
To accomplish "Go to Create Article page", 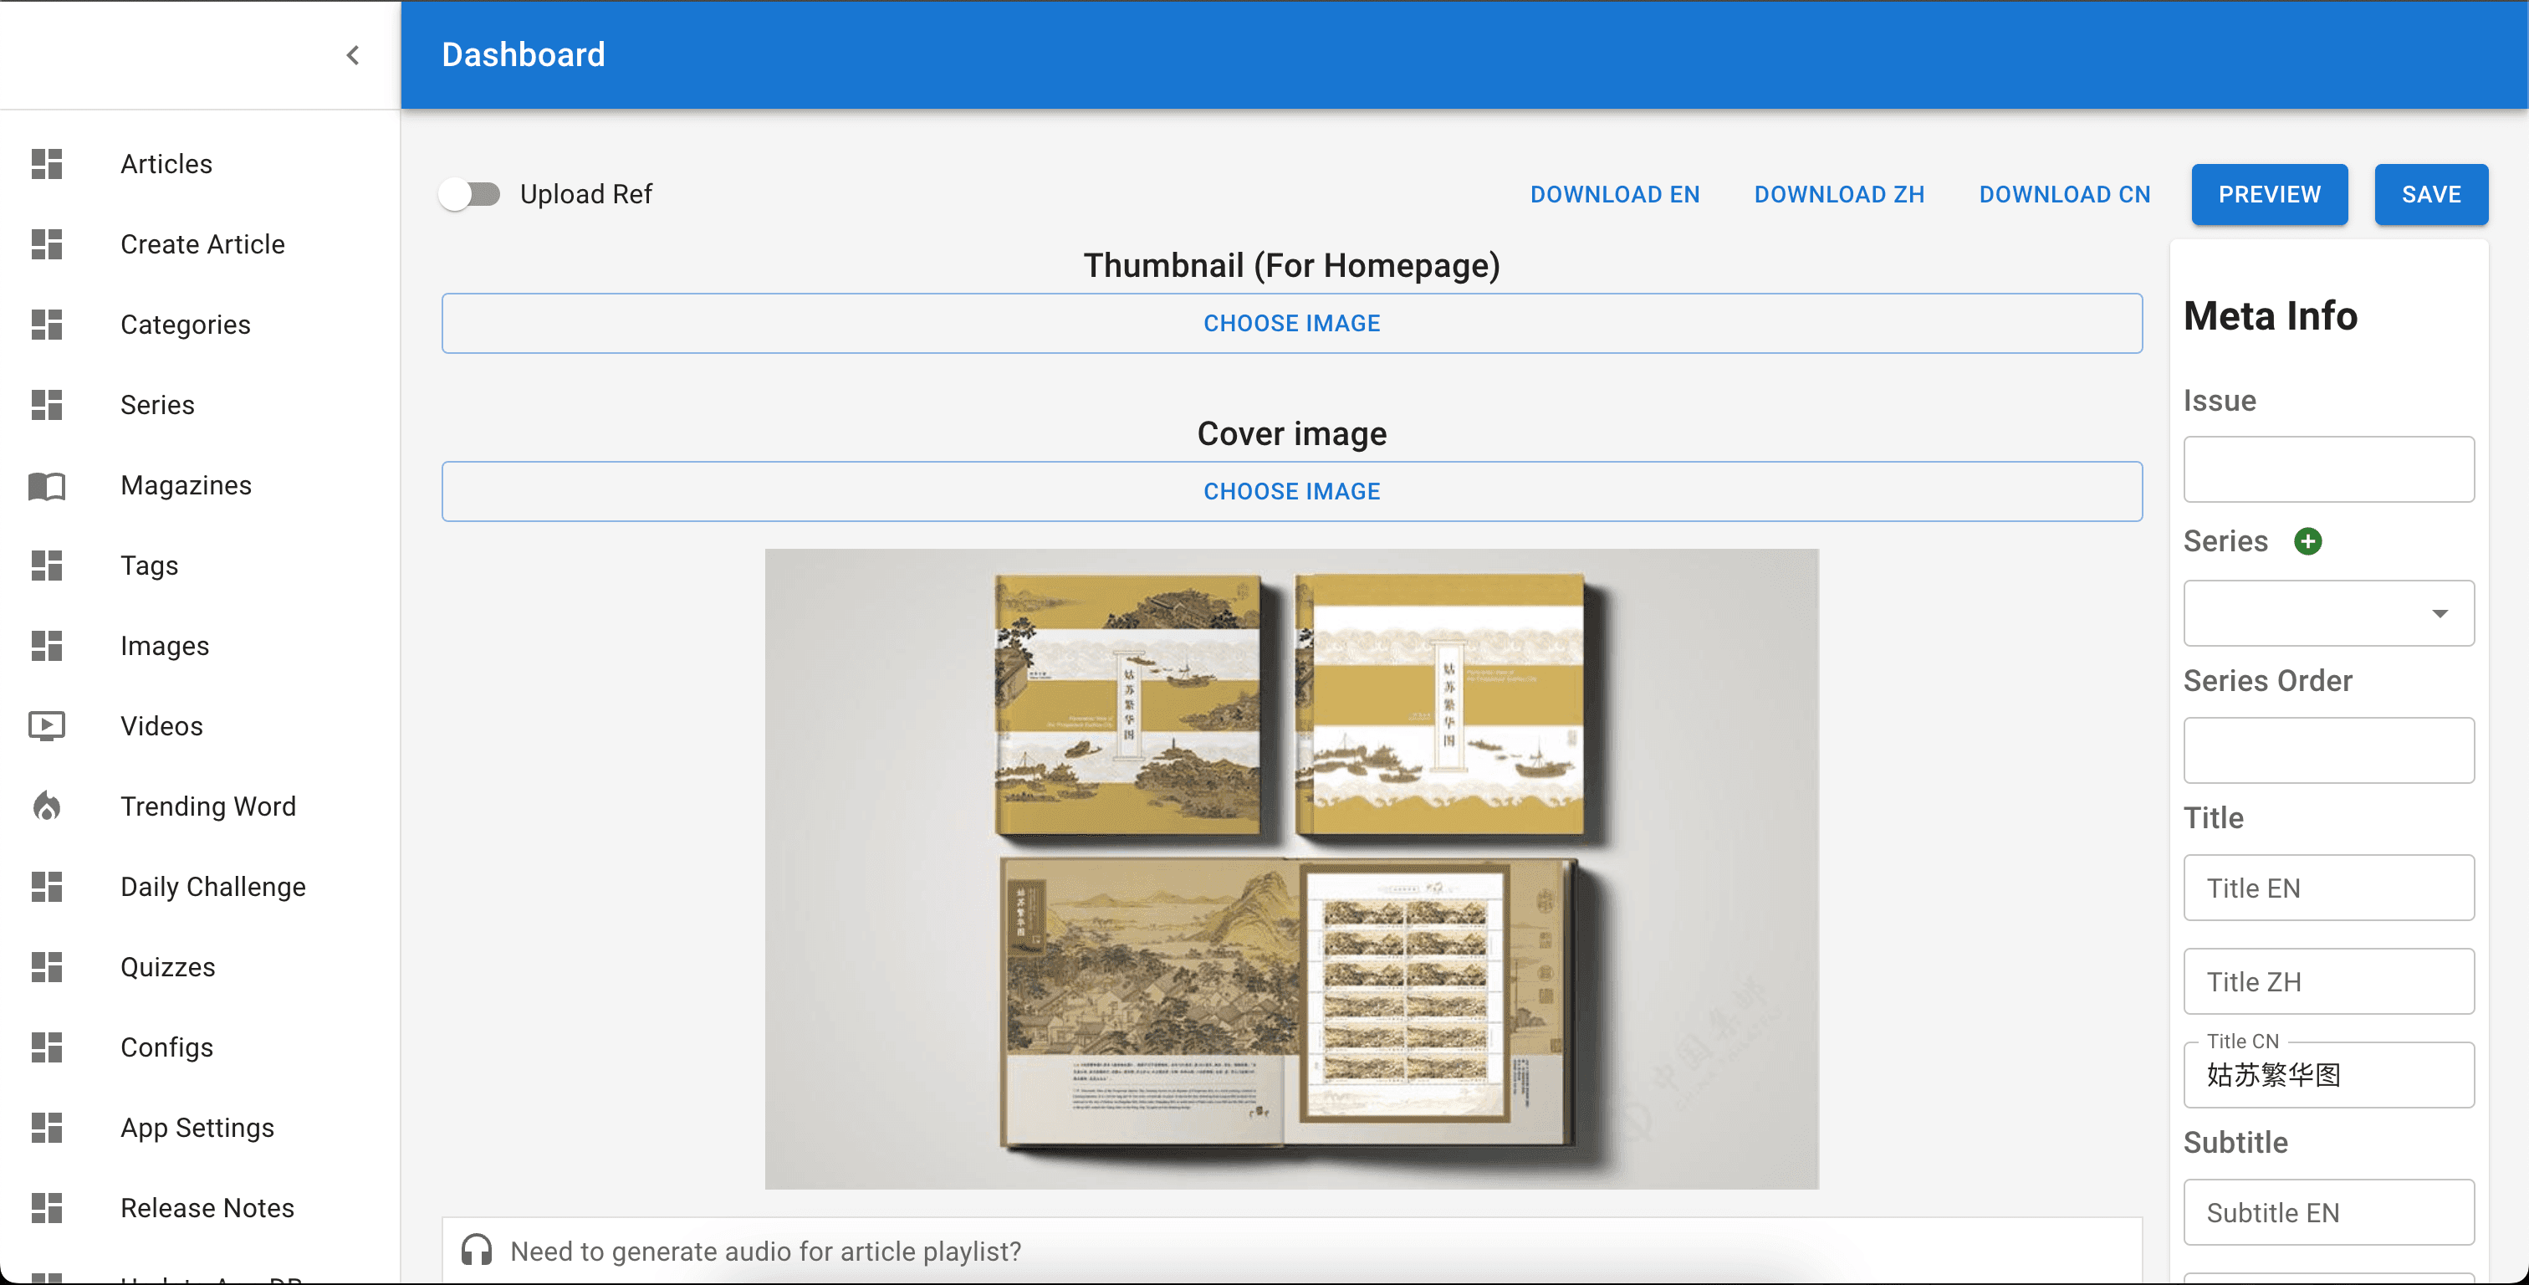I will pyautogui.click(x=200, y=244).
